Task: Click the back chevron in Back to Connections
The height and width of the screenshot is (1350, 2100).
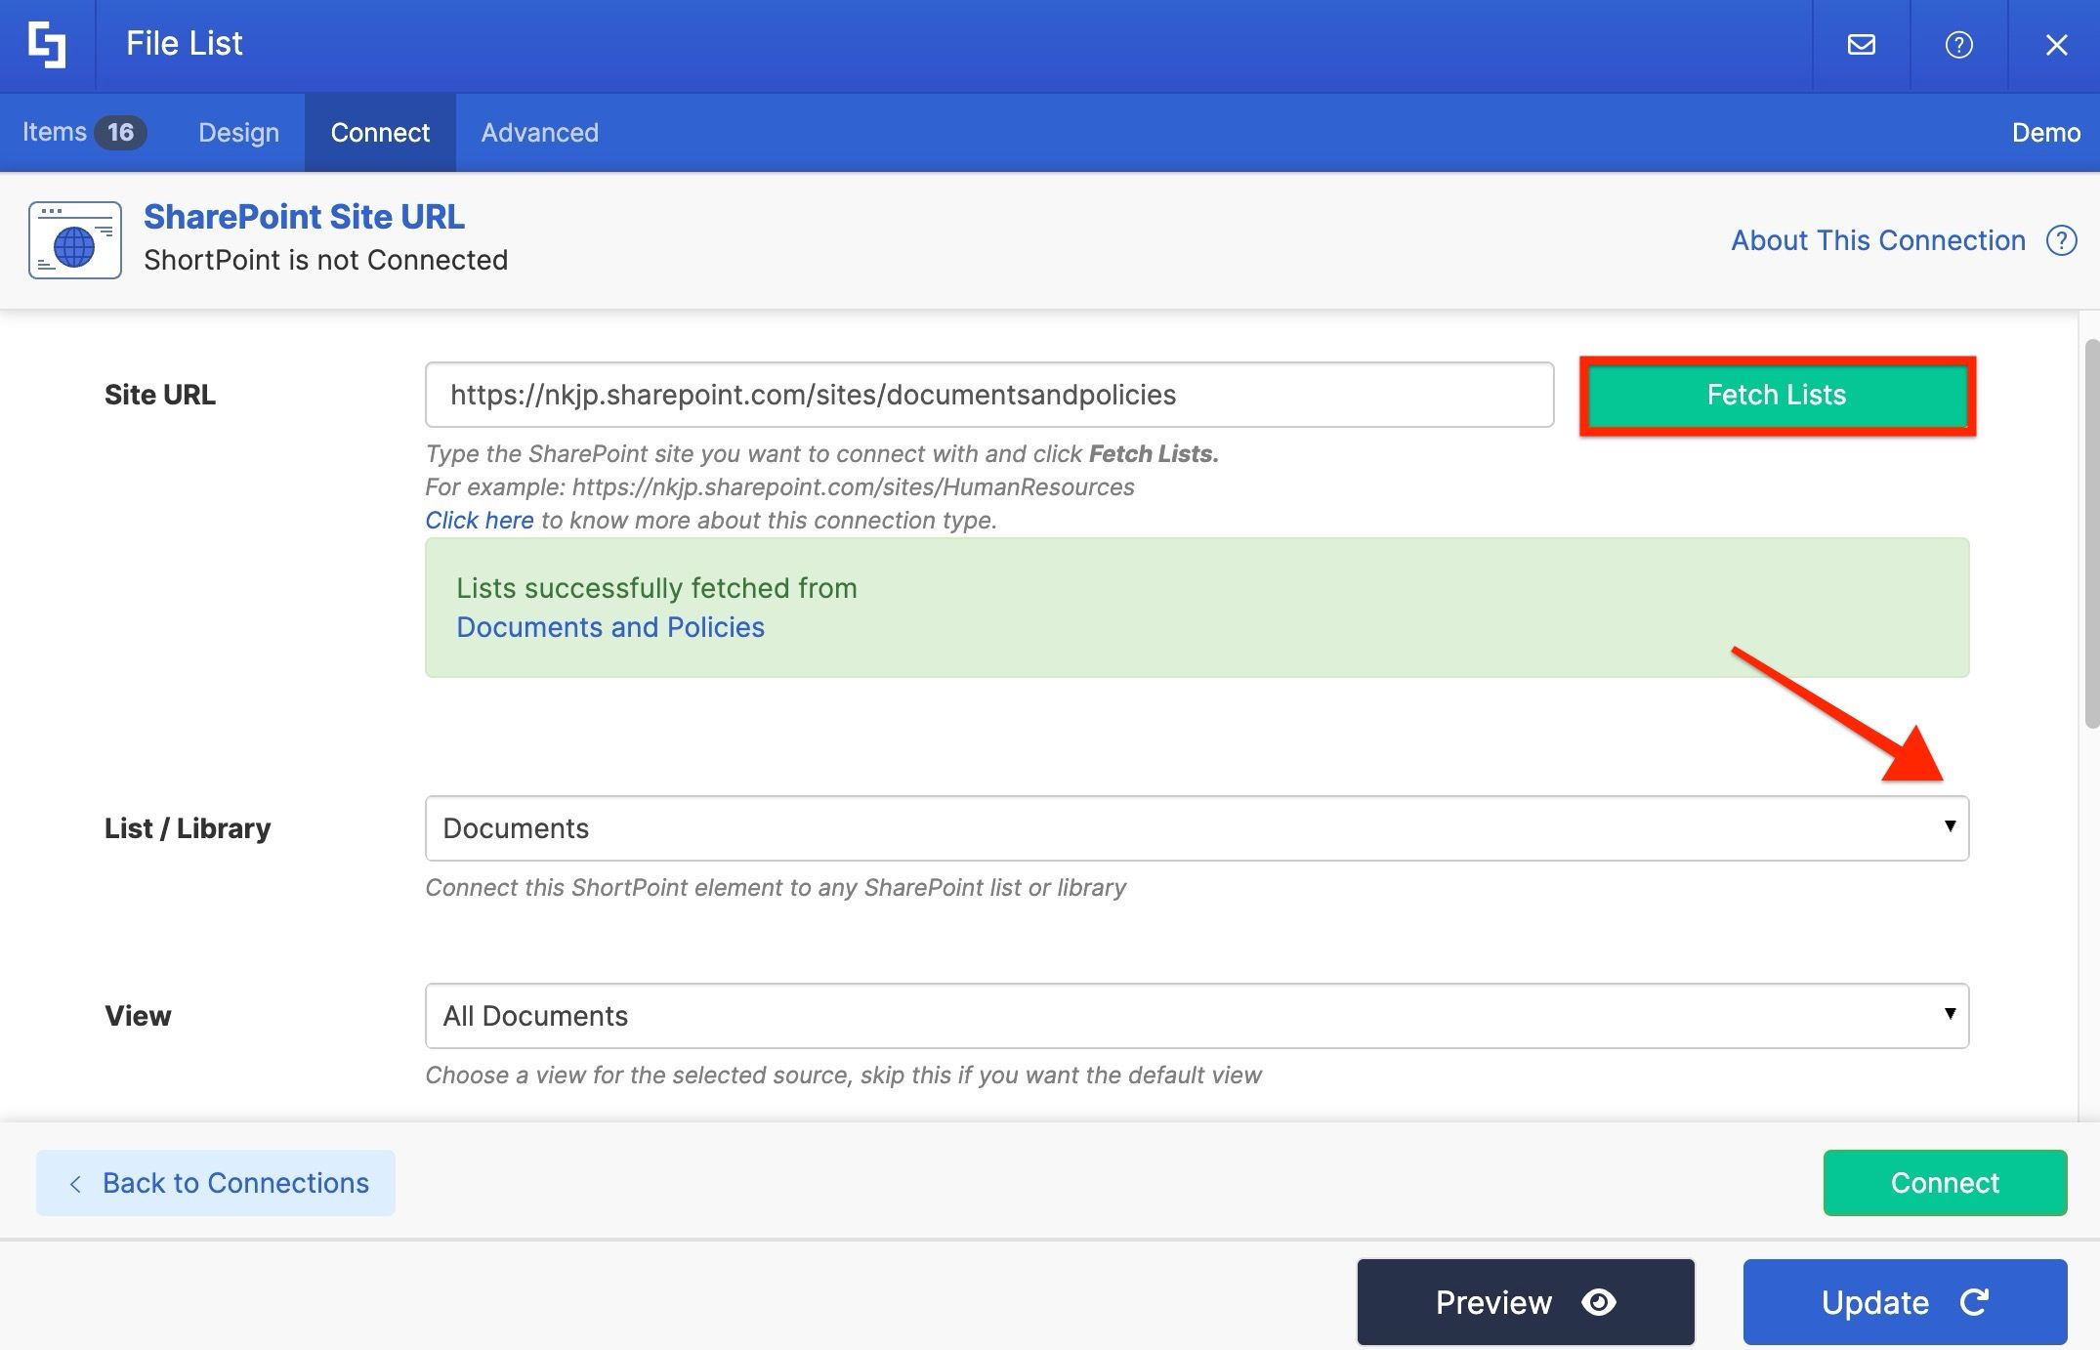Action: coord(75,1184)
